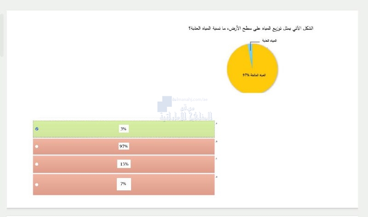Click the 7% answer label box
This screenshot has height=217, width=368.
(124, 184)
